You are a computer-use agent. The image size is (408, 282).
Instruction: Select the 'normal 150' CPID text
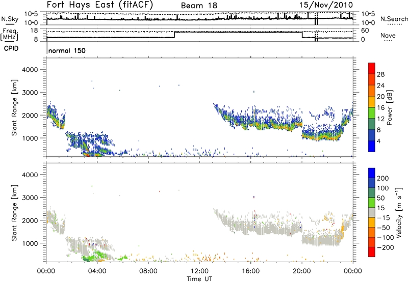[x=67, y=50]
